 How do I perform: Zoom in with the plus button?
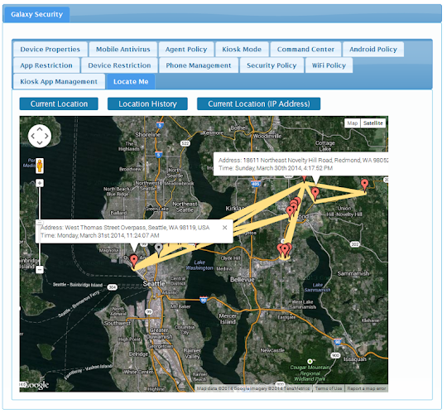click(40, 183)
